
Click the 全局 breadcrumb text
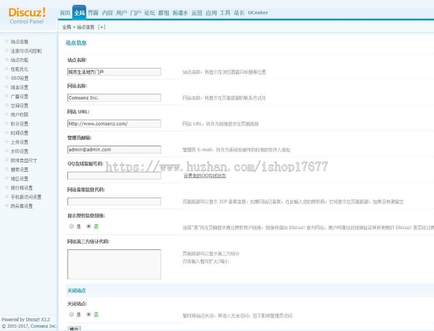point(67,27)
